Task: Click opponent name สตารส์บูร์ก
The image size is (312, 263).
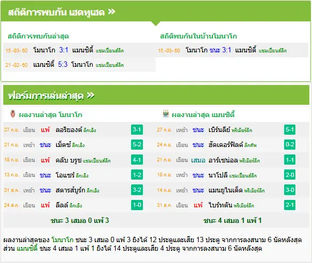Action: (x=71, y=190)
